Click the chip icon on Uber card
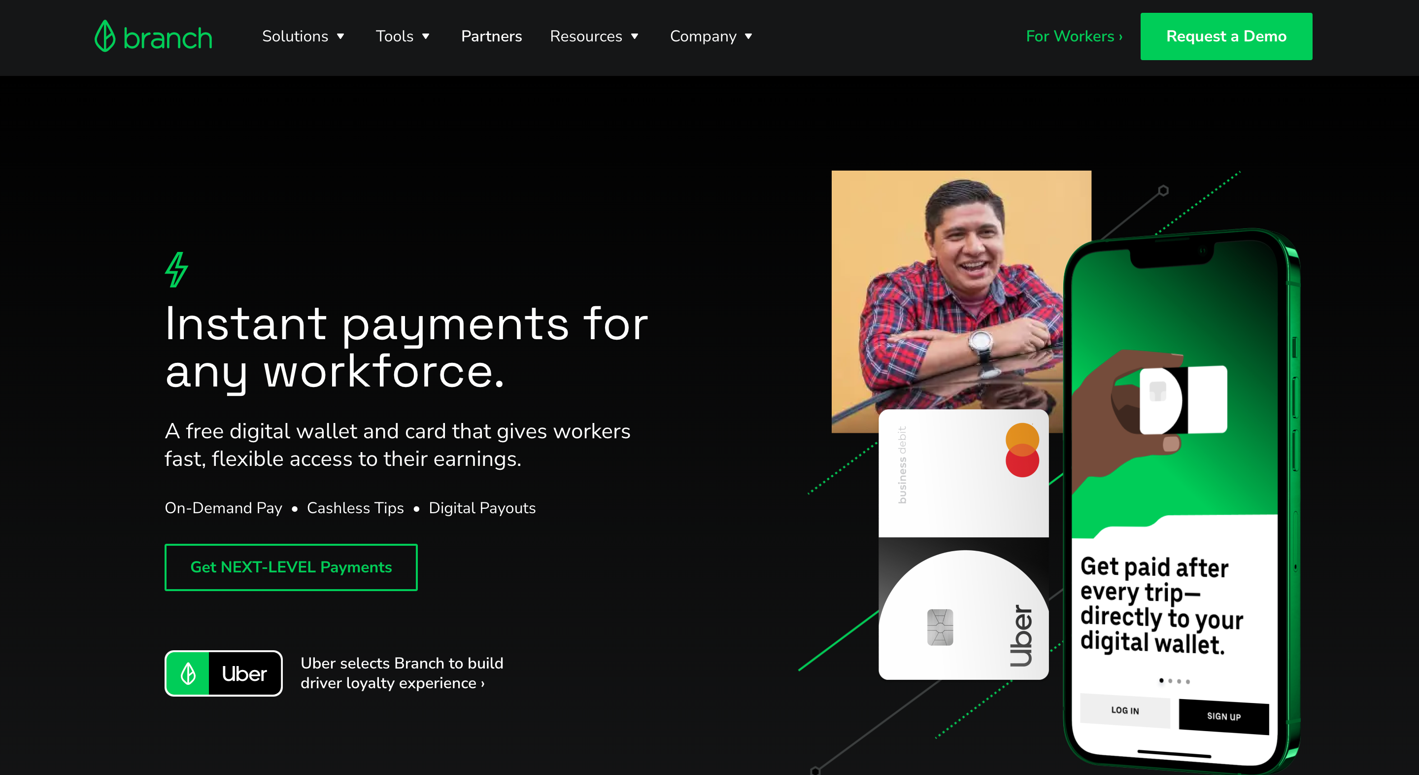This screenshot has height=775, width=1419. coord(940,627)
